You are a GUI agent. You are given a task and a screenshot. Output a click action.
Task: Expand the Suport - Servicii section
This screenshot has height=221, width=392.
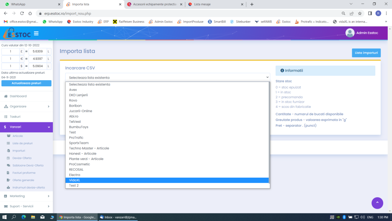(26, 206)
